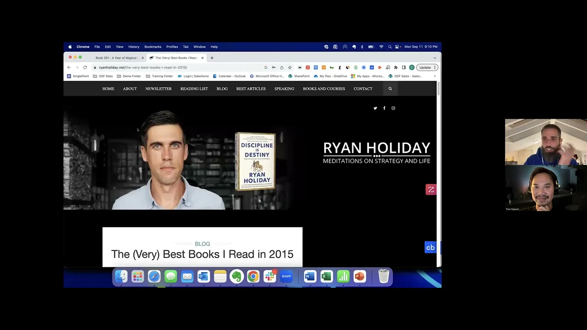The width and height of the screenshot is (587, 330).
Task: Open Calendar - Outlook bookmark
Action: pos(229,76)
